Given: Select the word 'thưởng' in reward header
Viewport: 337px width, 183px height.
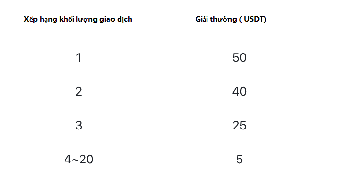Looking at the screenshot, I should point(223,19).
